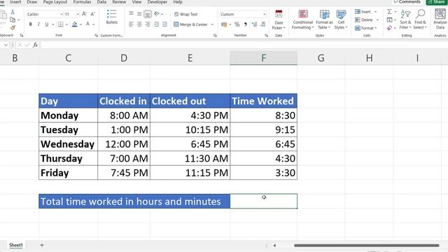Click the Middle Align icon

139,14
